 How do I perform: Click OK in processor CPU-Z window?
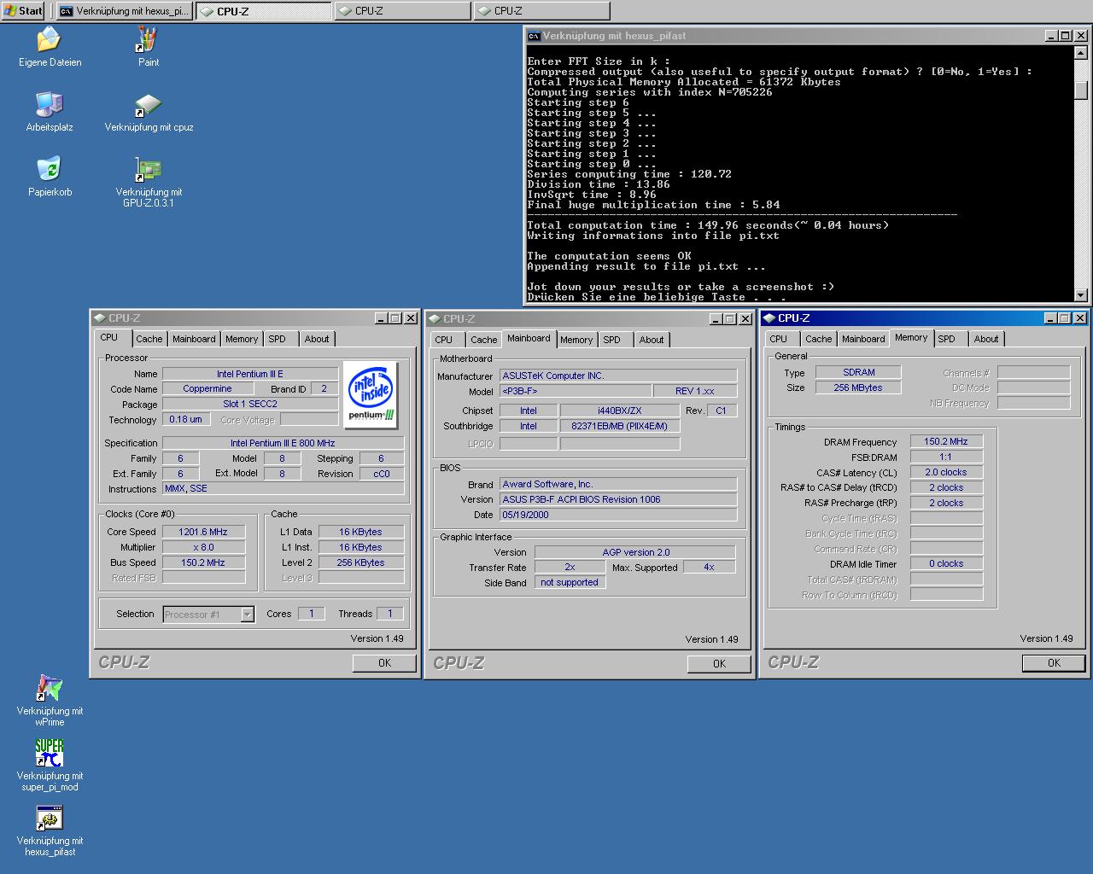click(384, 662)
